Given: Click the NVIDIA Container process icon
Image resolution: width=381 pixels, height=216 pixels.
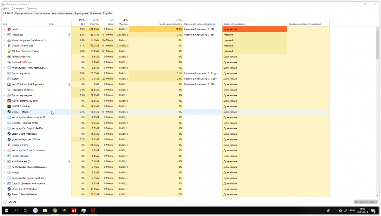Looking at the screenshot, I should (9, 106).
